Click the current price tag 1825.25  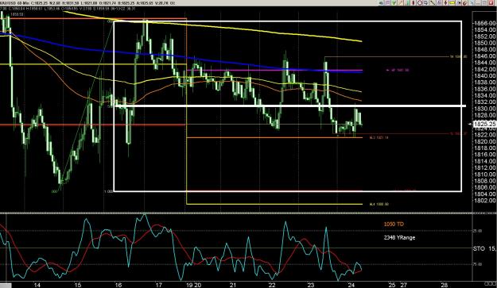pos(484,125)
